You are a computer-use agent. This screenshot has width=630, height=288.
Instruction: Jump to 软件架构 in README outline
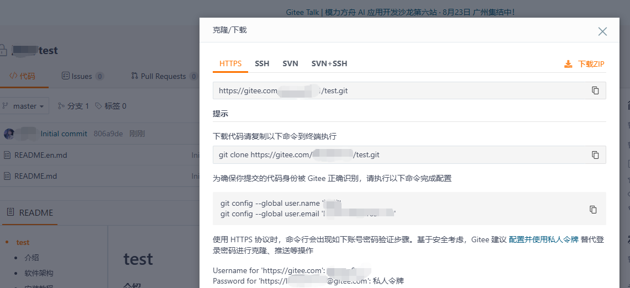pos(39,273)
